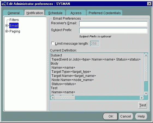
Task: Confirm with the OK button
Action: [x=110, y=116]
